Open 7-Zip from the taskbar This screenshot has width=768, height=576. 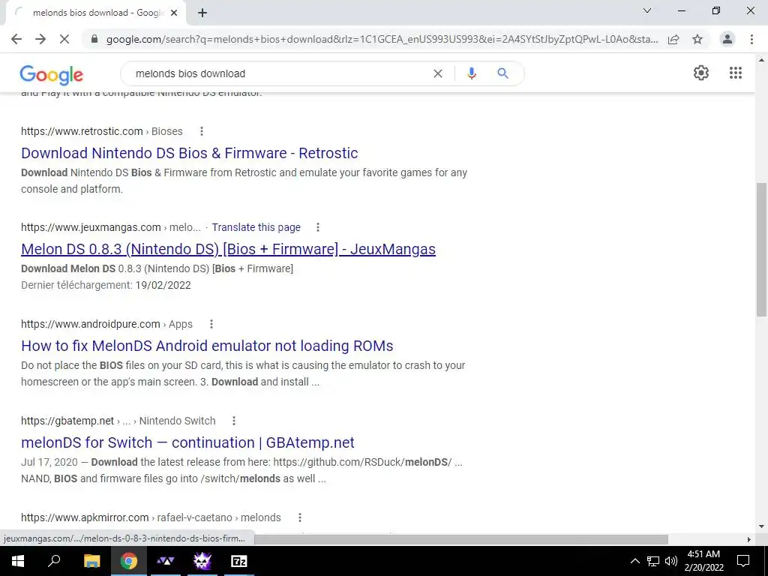tap(239, 561)
